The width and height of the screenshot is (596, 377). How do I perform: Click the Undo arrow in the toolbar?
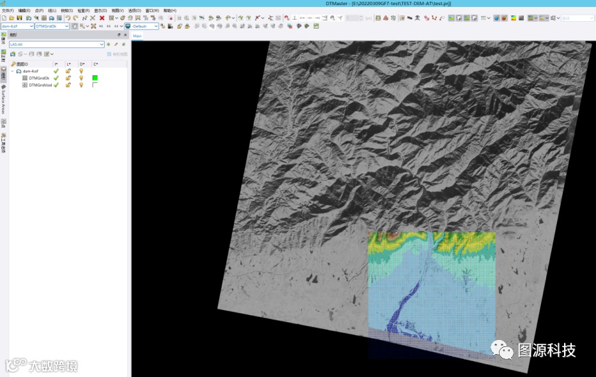click(68, 18)
